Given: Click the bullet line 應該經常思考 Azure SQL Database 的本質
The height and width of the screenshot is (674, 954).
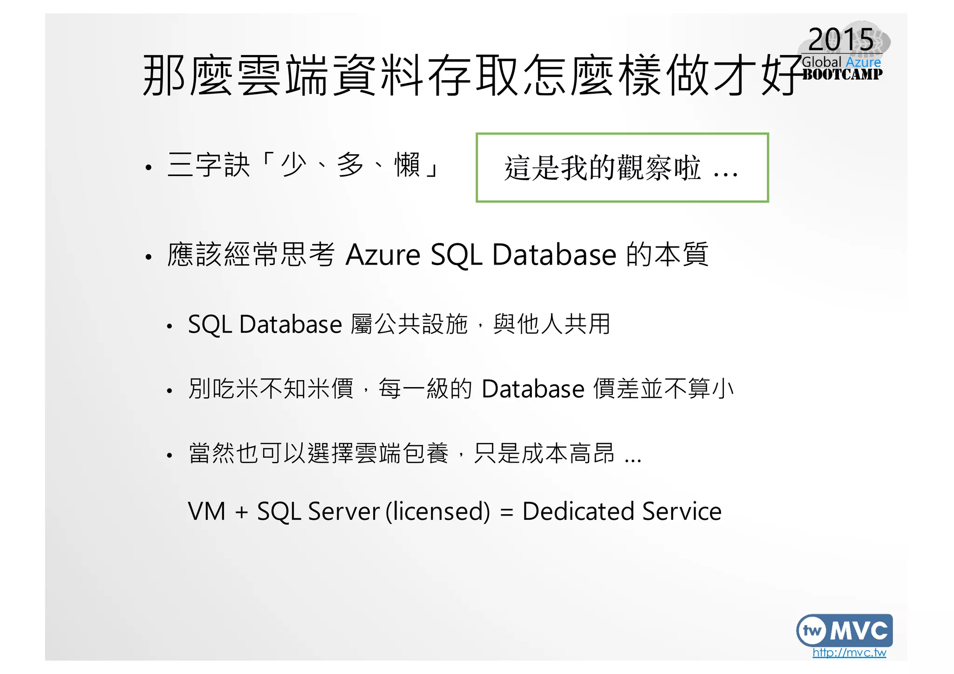Looking at the screenshot, I should [x=437, y=255].
